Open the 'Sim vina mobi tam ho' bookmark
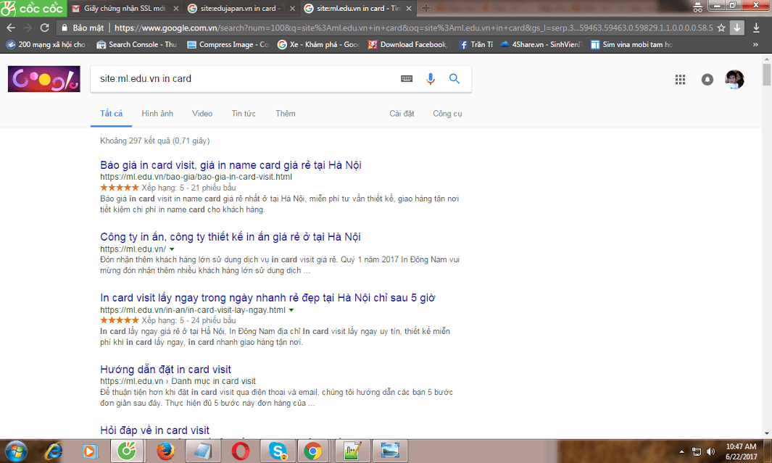This screenshot has width=772, height=463. tap(631, 45)
